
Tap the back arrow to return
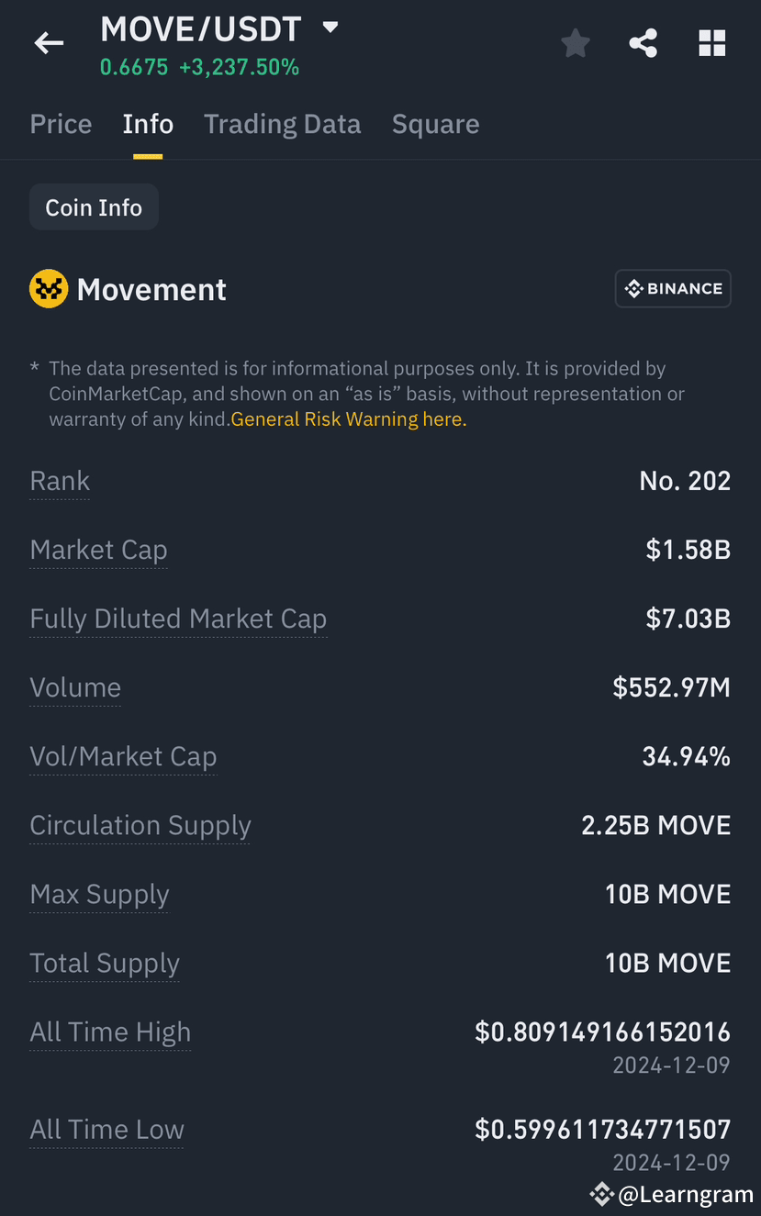48,42
